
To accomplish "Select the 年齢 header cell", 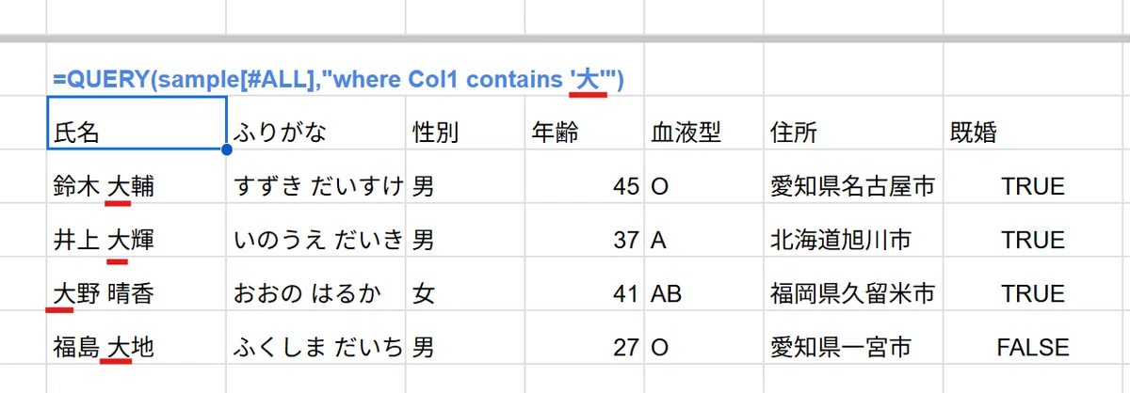I will 583,122.
